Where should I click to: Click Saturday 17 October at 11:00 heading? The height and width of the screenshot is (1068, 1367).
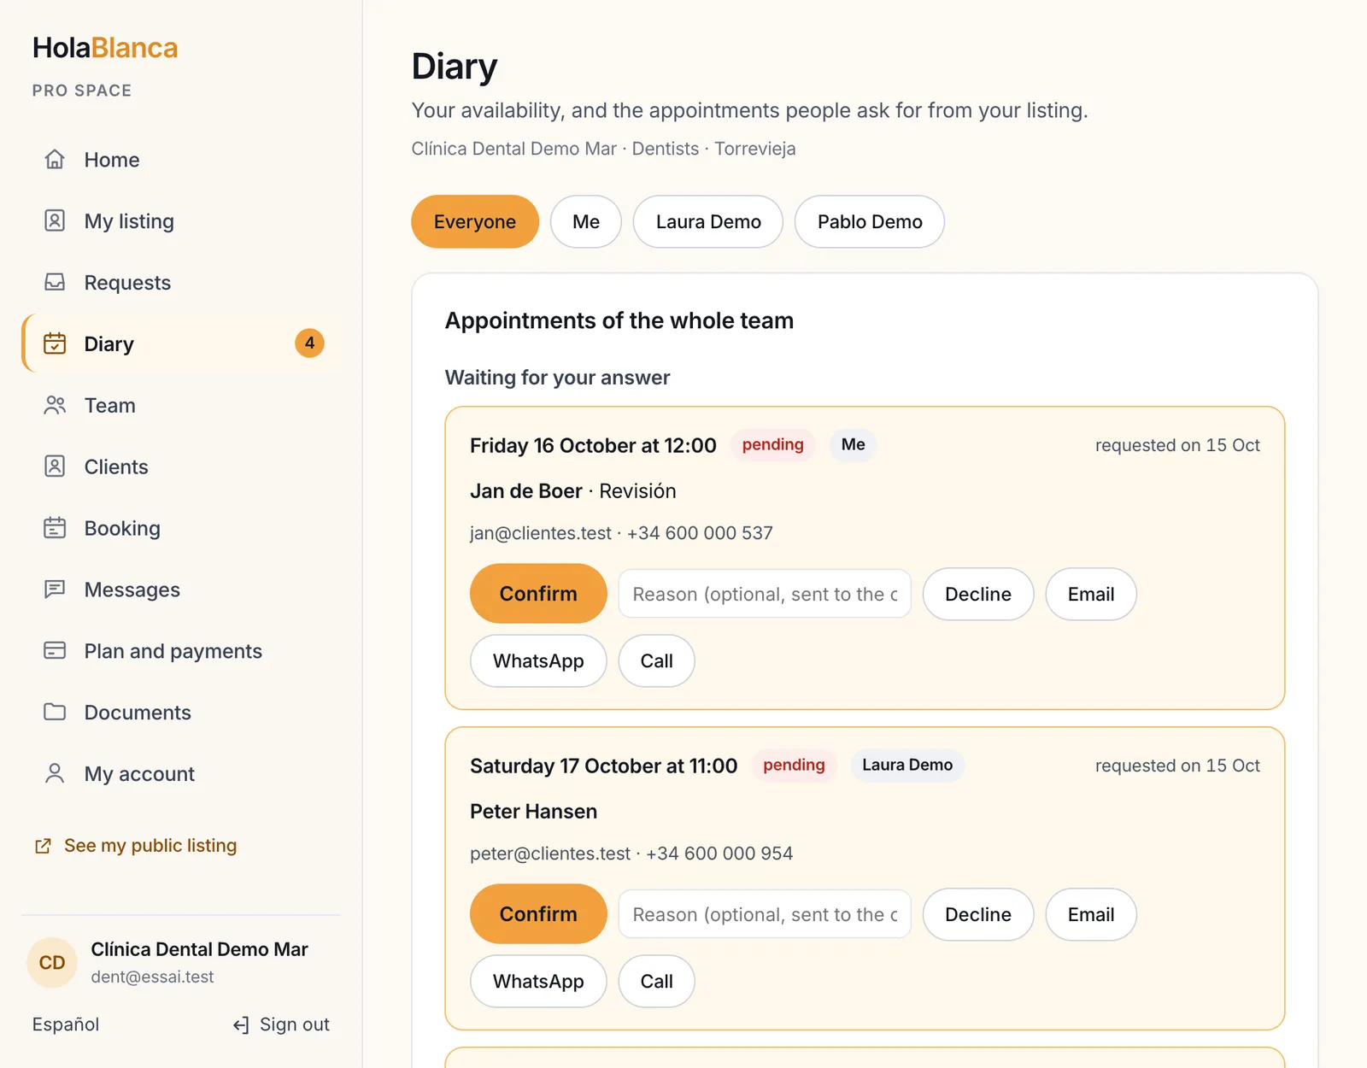pos(603,766)
